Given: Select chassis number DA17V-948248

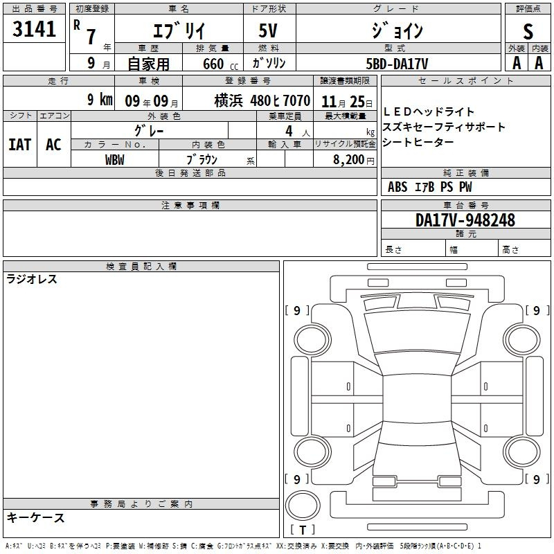Looking at the screenshot, I should click(465, 220).
